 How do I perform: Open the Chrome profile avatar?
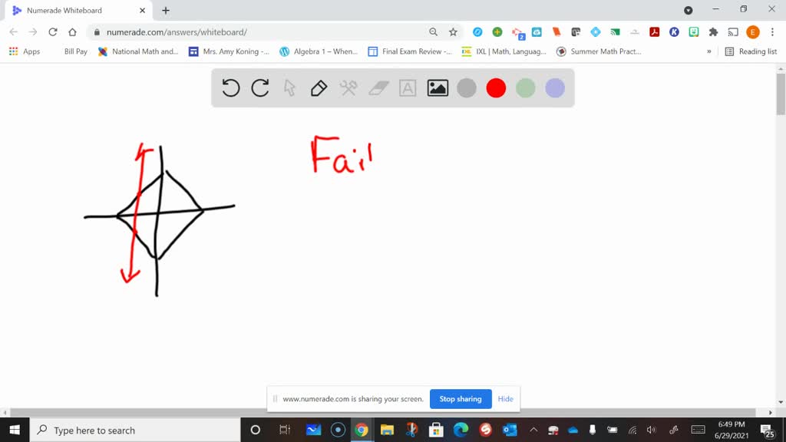pos(753,32)
